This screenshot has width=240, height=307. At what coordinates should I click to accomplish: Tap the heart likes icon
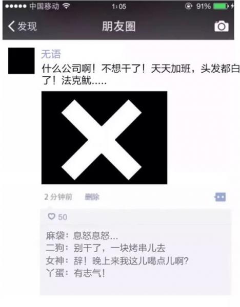click(x=51, y=216)
